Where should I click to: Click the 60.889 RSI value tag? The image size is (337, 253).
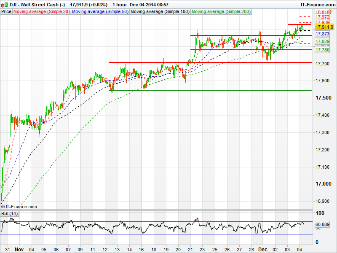(x=322, y=224)
